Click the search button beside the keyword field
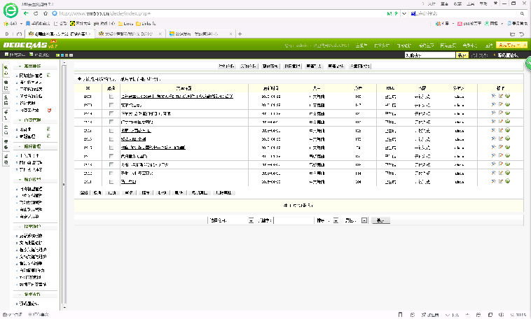Screen dimensions: 531x319 [x=380, y=220]
